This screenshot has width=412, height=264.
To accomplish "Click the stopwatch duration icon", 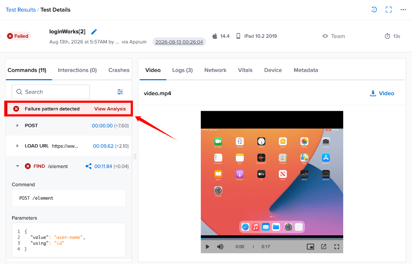I will tap(388, 36).
